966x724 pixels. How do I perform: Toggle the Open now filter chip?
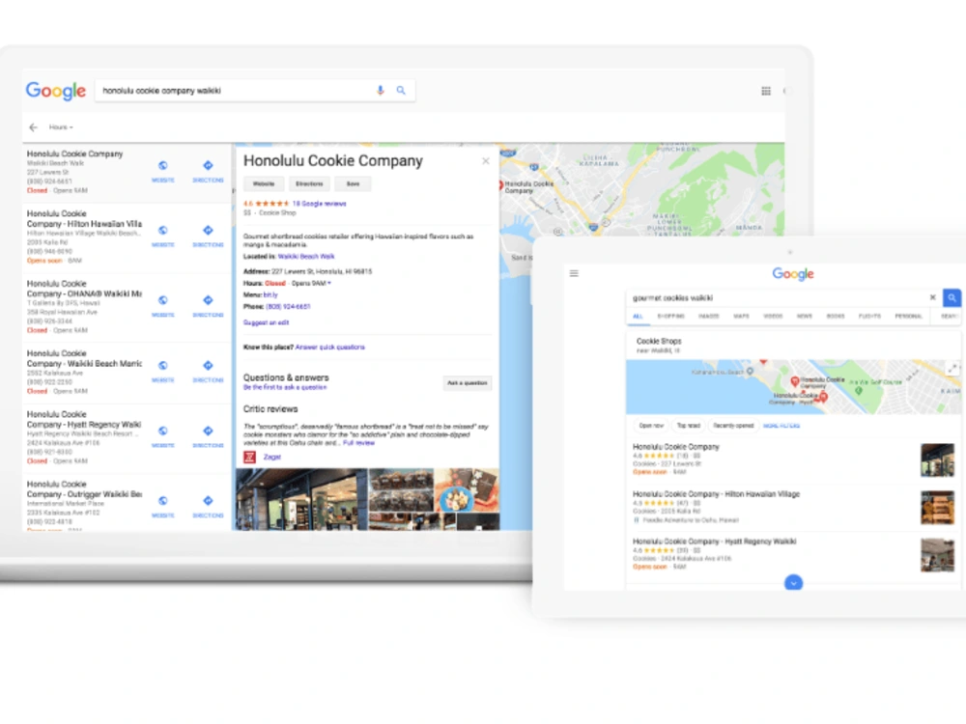(651, 426)
